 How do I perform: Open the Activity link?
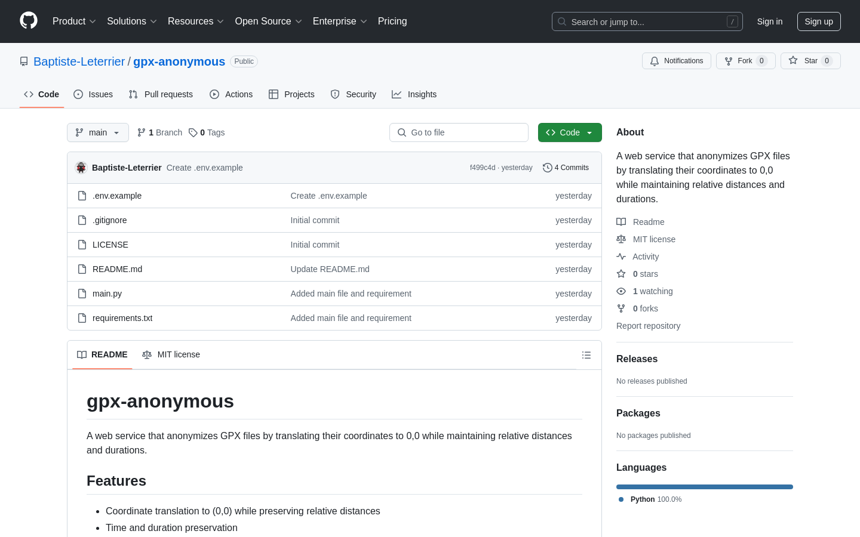click(638, 257)
